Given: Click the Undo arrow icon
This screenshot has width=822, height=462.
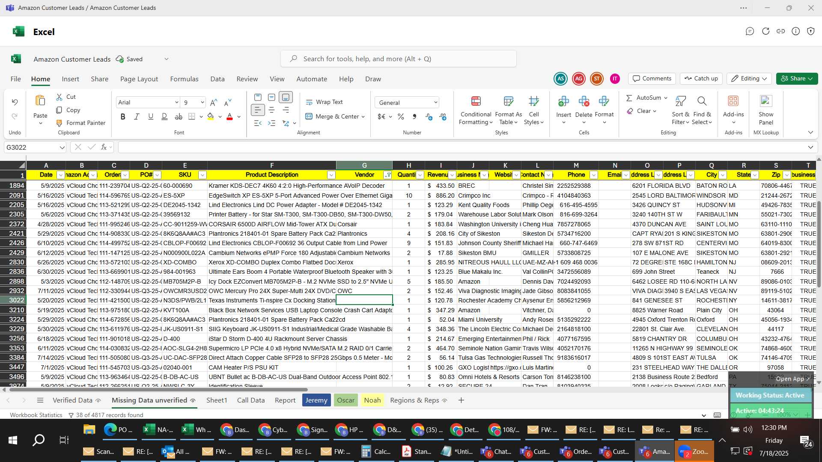Looking at the screenshot, I should click(x=15, y=102).
